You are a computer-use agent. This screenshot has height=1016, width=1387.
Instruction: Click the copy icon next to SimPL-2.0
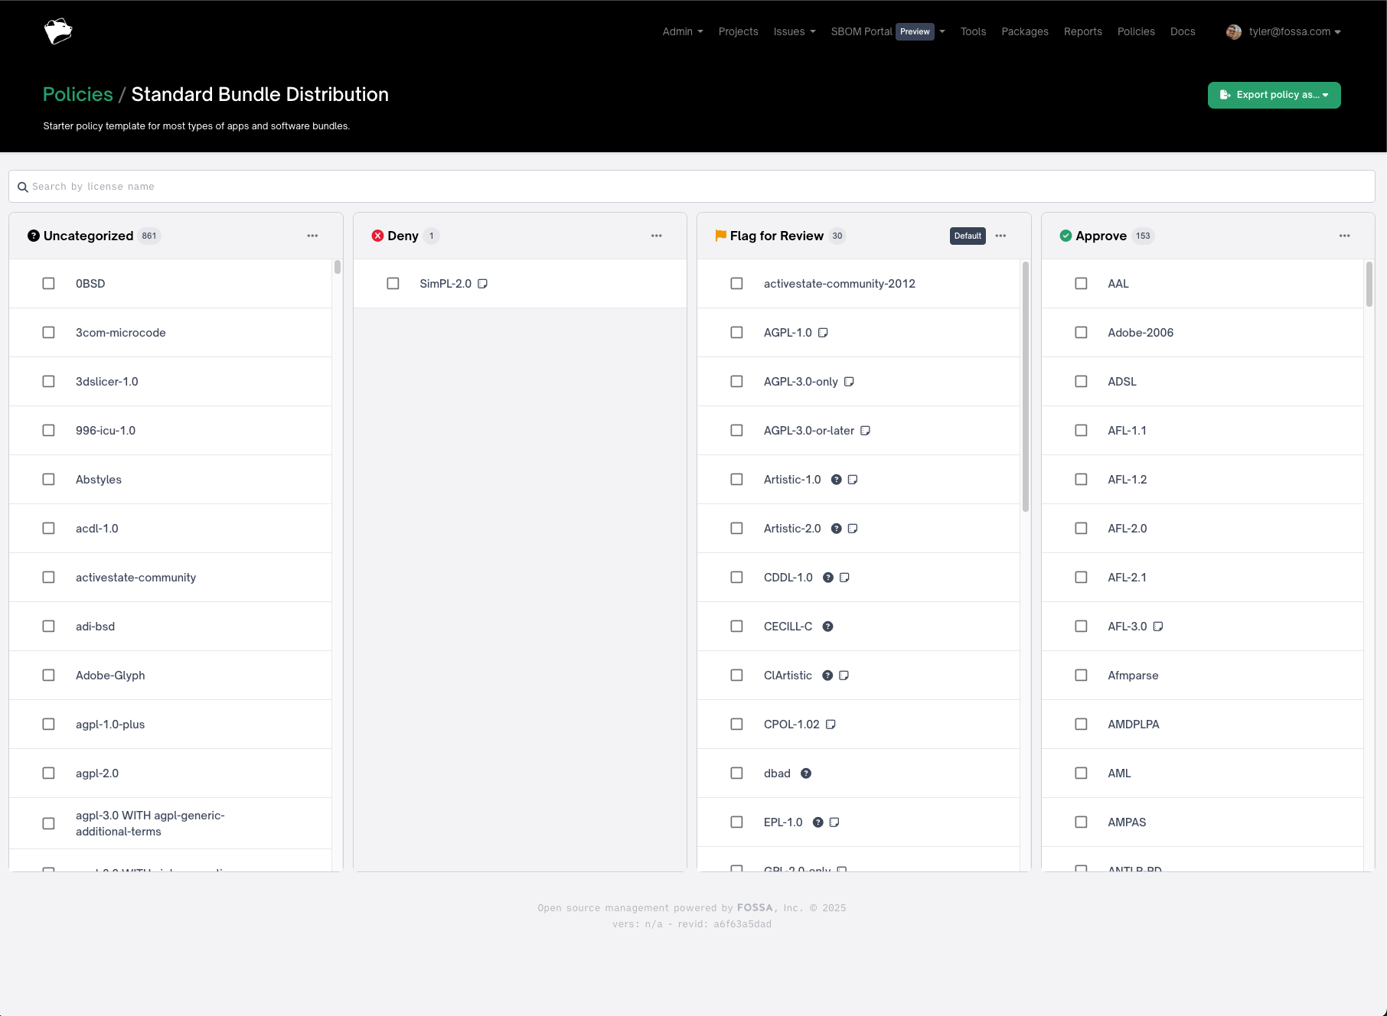[x=482, y=283]
